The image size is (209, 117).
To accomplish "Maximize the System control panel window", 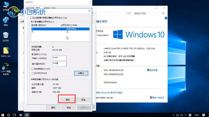I will tap(156, 8).
